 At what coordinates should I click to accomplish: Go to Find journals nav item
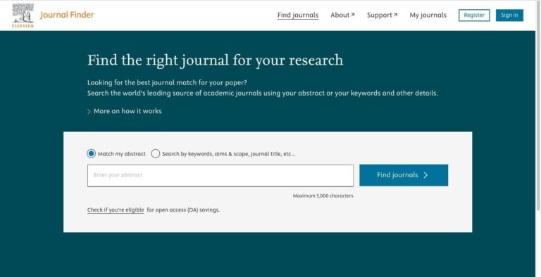[298, 15]
